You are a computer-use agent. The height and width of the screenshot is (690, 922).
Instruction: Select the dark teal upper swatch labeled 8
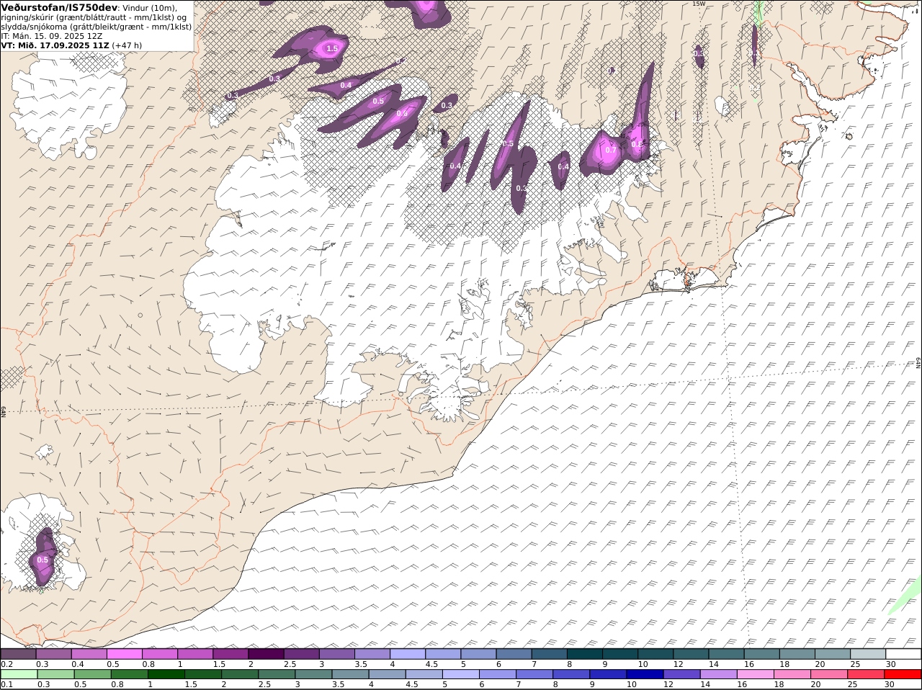[x=584, y=654]
